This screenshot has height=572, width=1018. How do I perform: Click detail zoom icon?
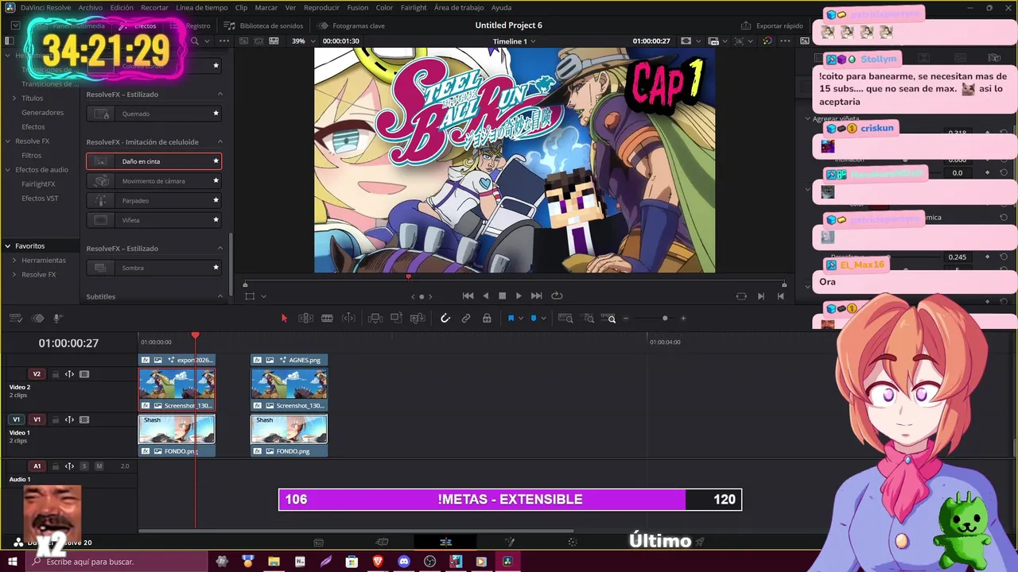point(589,319)
